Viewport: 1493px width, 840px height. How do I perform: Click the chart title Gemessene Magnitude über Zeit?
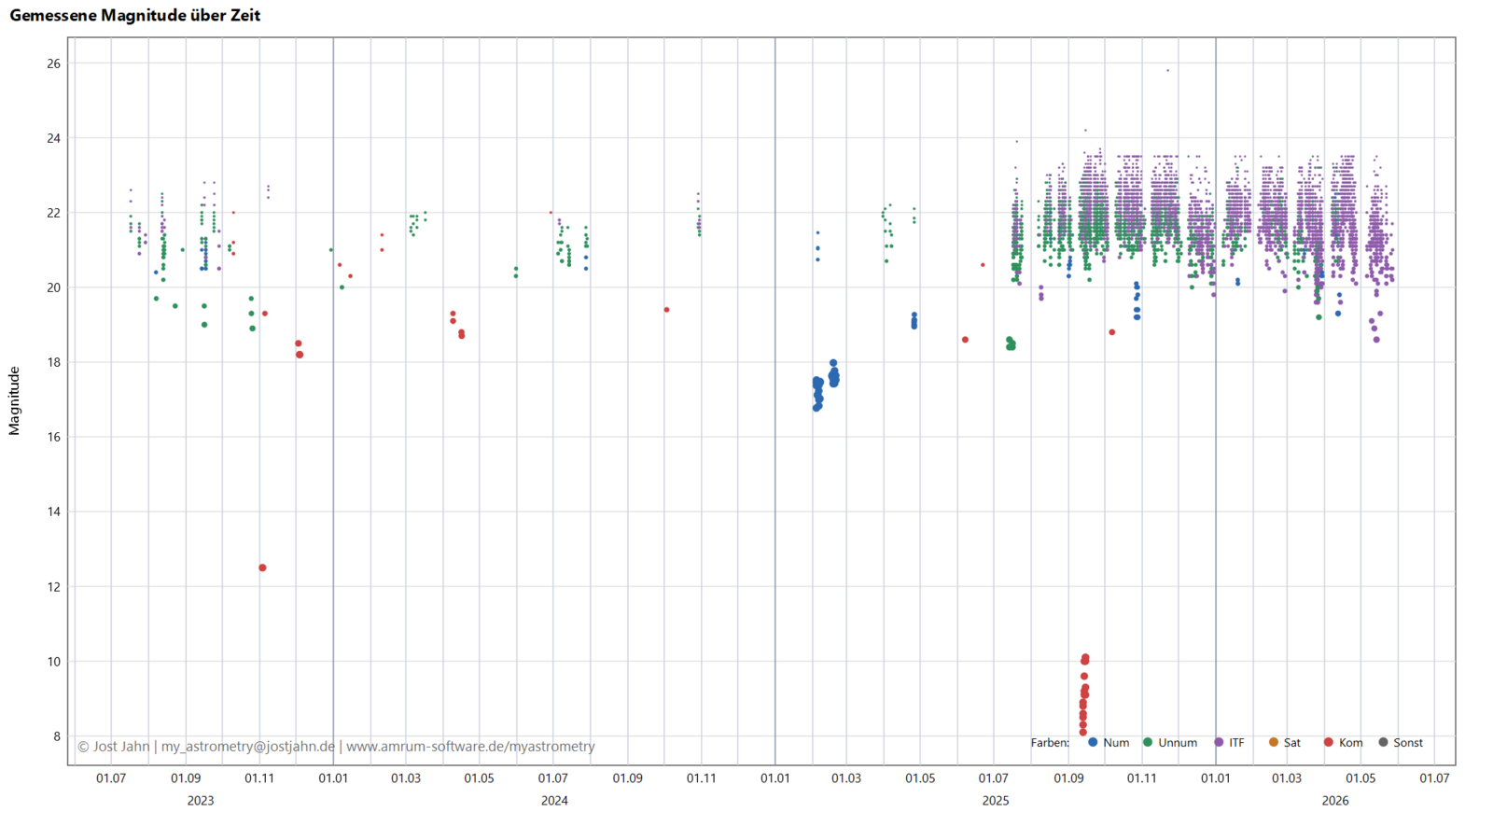coord(135,16)
